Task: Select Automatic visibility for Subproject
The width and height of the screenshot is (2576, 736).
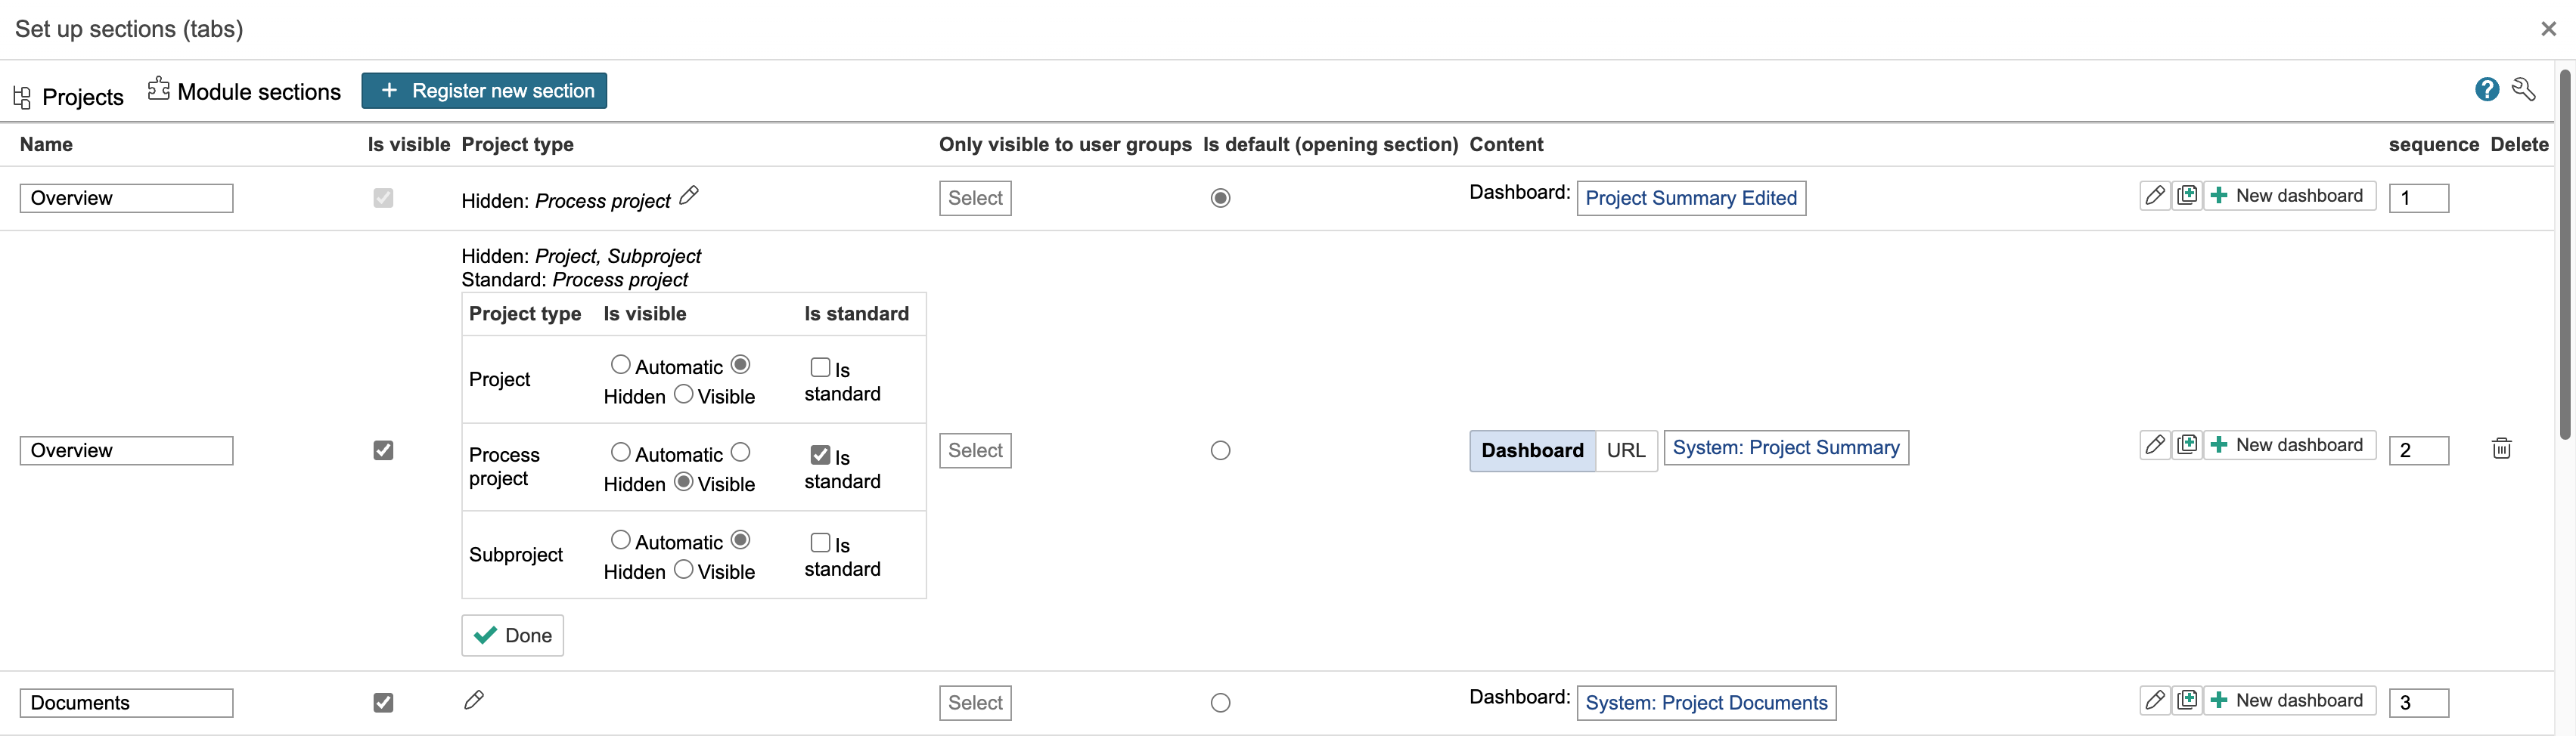Action: pyautogui.click(x=620, y=540)
